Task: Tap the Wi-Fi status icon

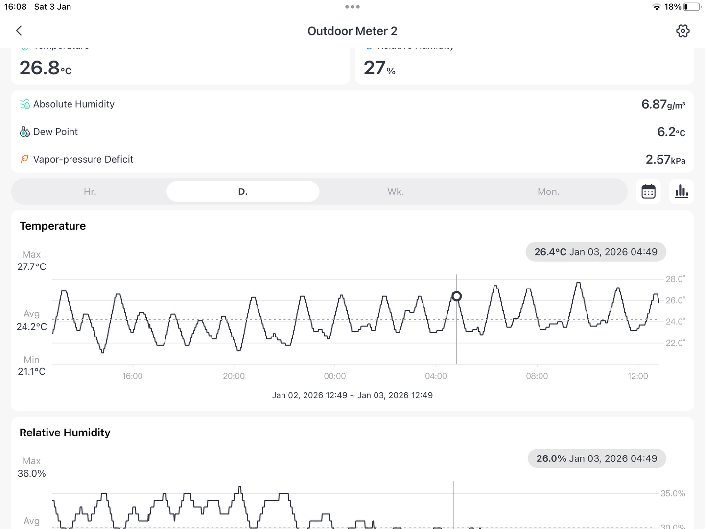Action: (x=657, y=7)
